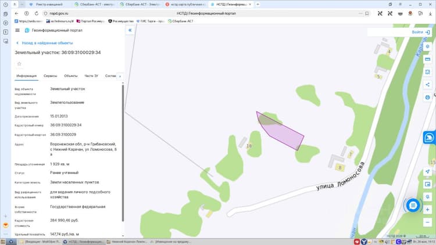This screenshot has height=245, width=436.
Task: Print the map
Action: pyautogui.click(x=427, y=97)
